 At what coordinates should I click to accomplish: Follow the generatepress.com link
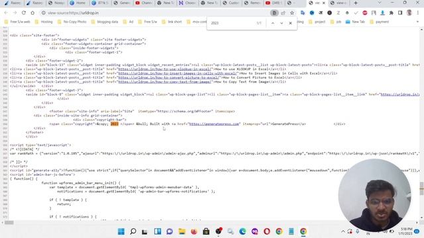tap(214, 124)
